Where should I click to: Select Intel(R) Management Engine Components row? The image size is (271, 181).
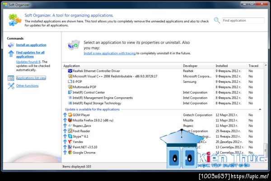[163, 98]
